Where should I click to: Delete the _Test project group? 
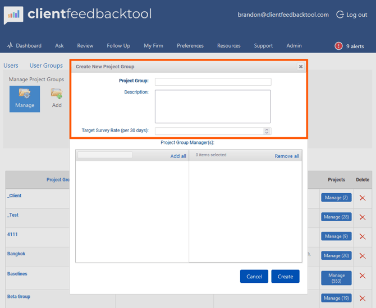[x=363, y=217]
